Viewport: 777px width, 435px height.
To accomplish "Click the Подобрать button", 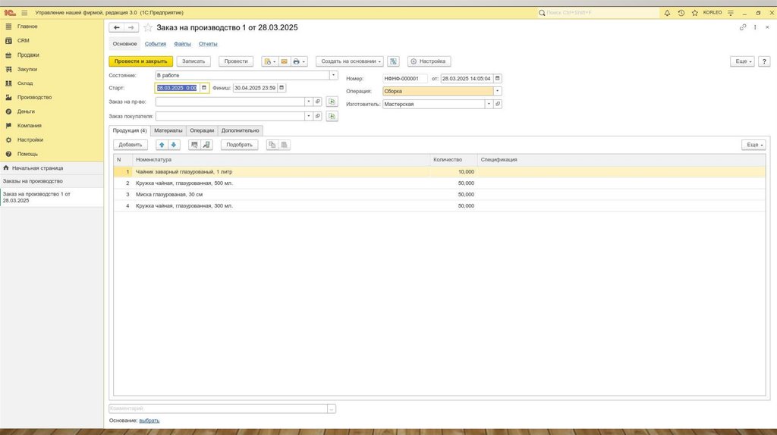I will tap(239, 145).
